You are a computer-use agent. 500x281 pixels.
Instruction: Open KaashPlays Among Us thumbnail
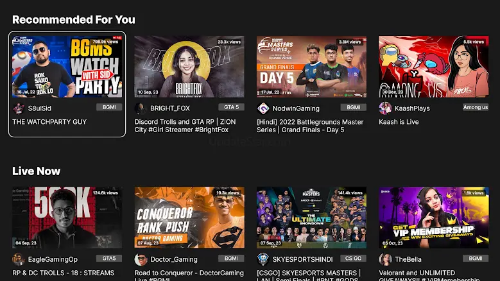click(434, 67)
